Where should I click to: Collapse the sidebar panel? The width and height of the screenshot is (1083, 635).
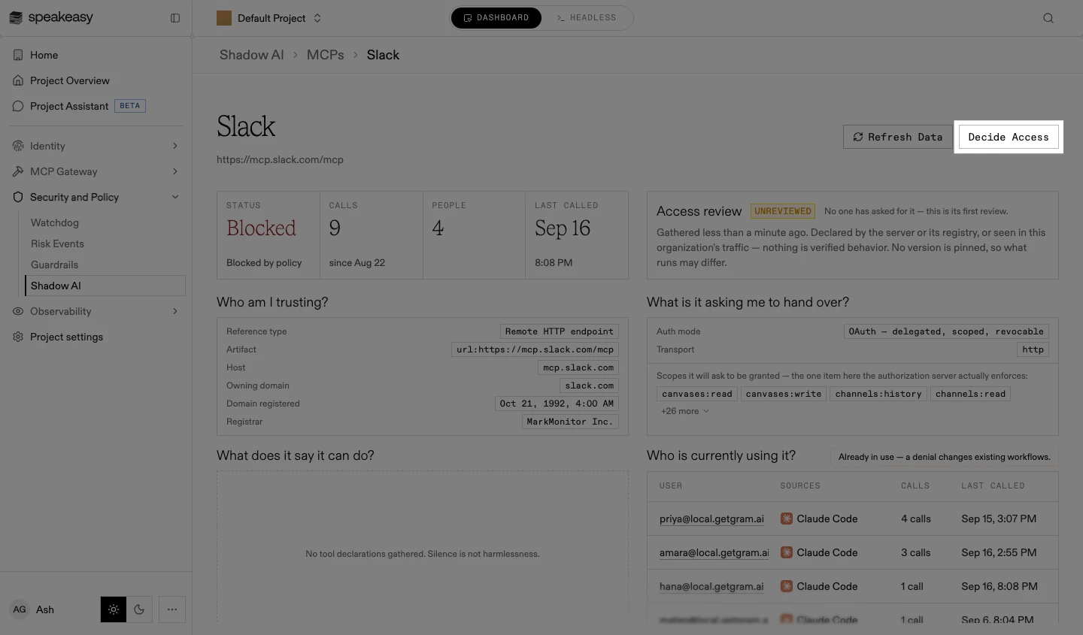pos(175,18)
